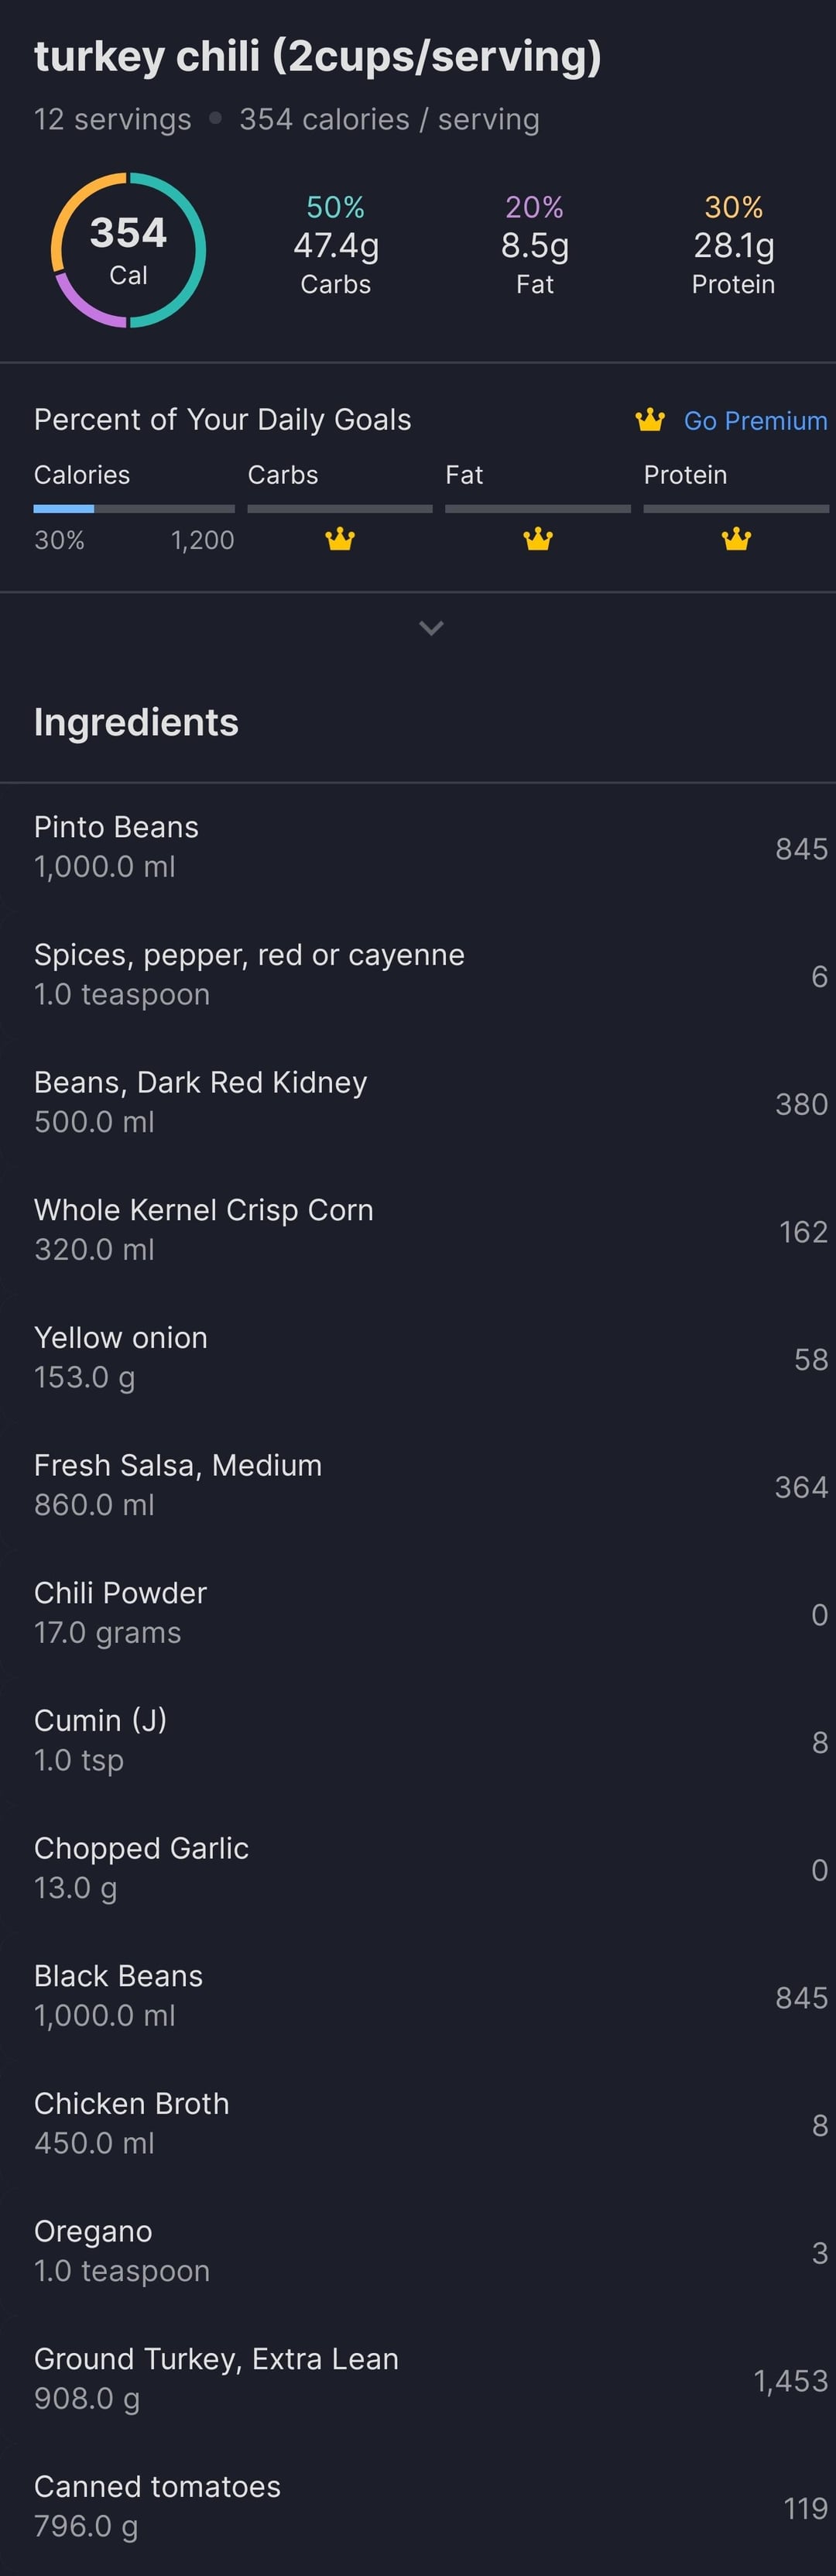Expand the daily goals chevron arrow

tap(431, 628)
